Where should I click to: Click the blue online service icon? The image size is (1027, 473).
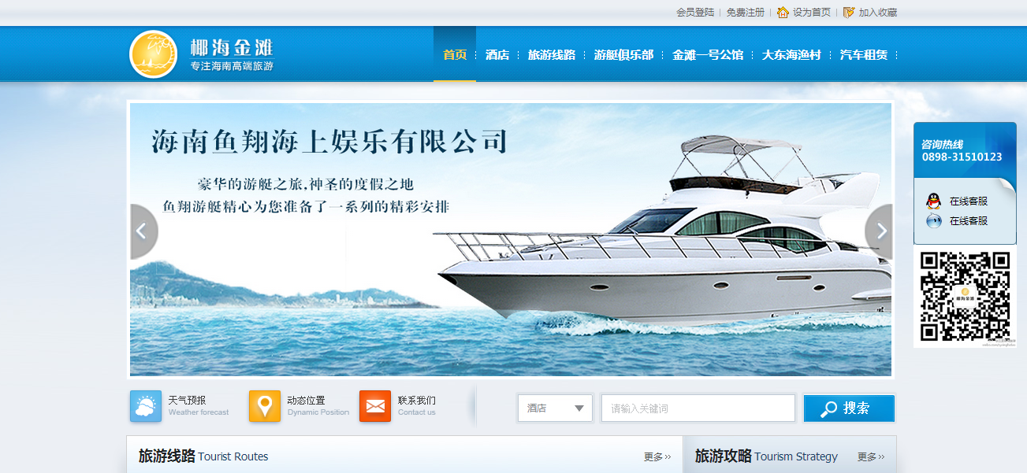tap(933, 221)
